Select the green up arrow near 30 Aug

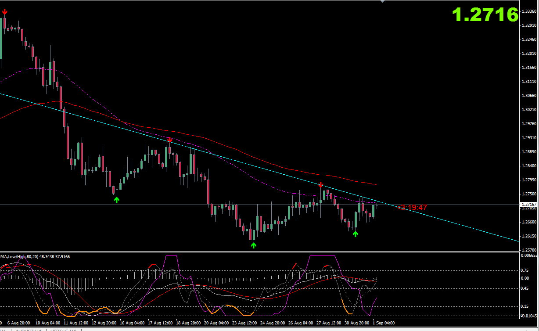point(356,234)
